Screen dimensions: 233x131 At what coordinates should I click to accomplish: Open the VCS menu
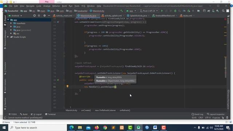tap(83, 6)
